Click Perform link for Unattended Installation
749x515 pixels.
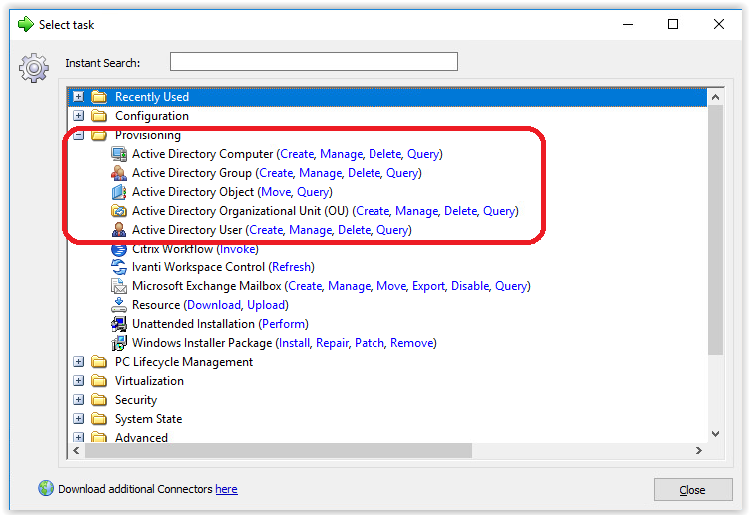tap(283, 324)
